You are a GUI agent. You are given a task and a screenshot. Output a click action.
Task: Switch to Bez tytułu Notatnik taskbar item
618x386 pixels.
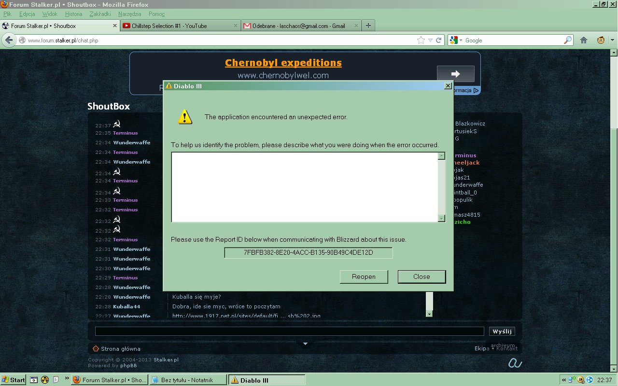coord(188,380)
